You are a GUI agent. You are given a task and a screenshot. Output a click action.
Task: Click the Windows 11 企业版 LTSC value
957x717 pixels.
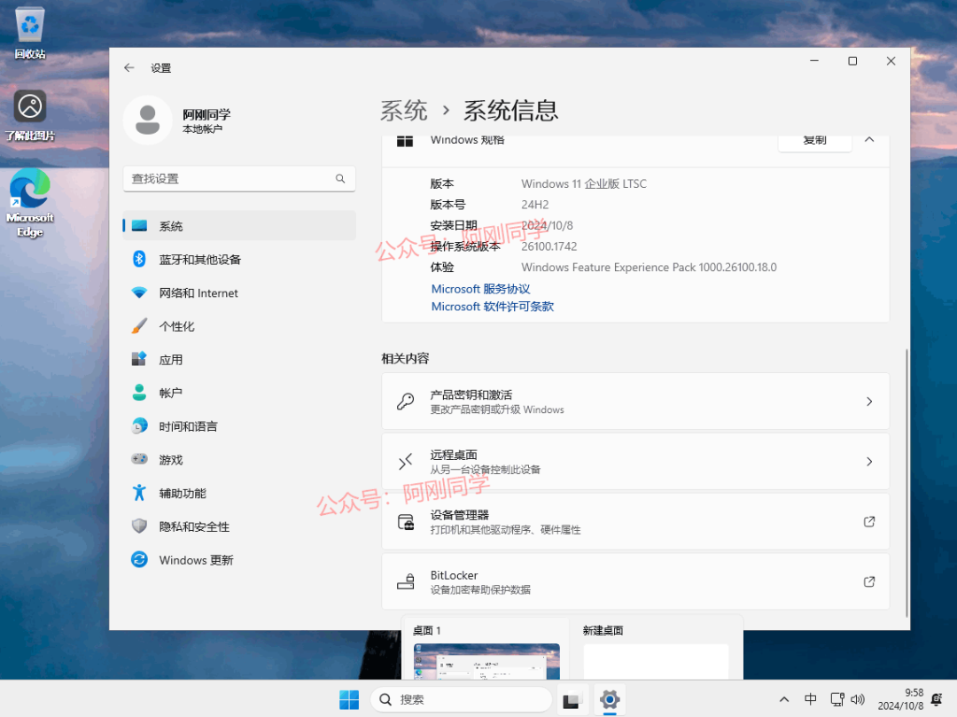pyautogui.click(x=583, y=183)
